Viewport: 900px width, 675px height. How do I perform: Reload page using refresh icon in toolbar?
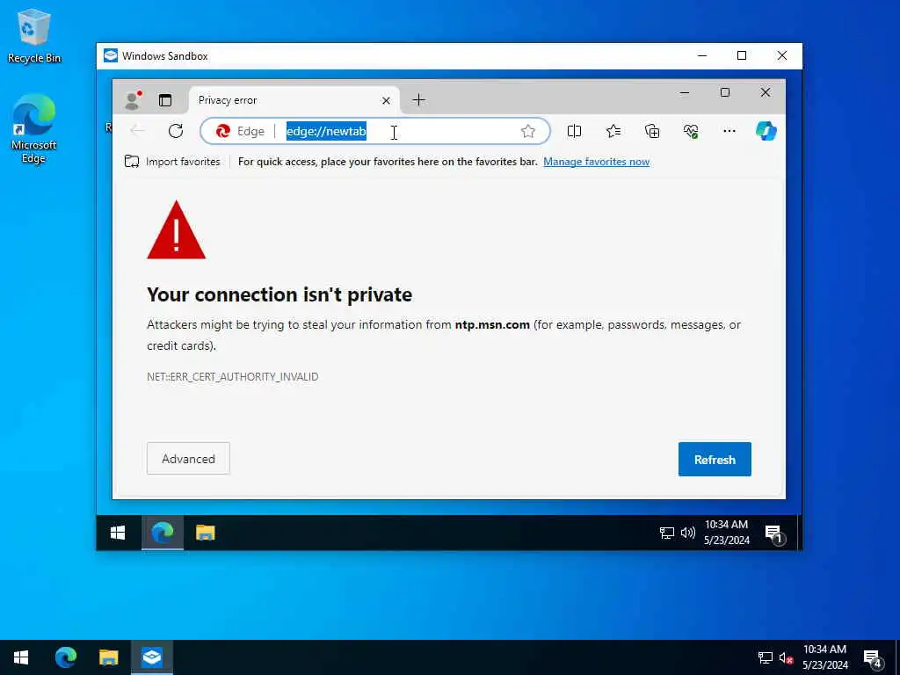pyautogui.click(x=176, y=131)
